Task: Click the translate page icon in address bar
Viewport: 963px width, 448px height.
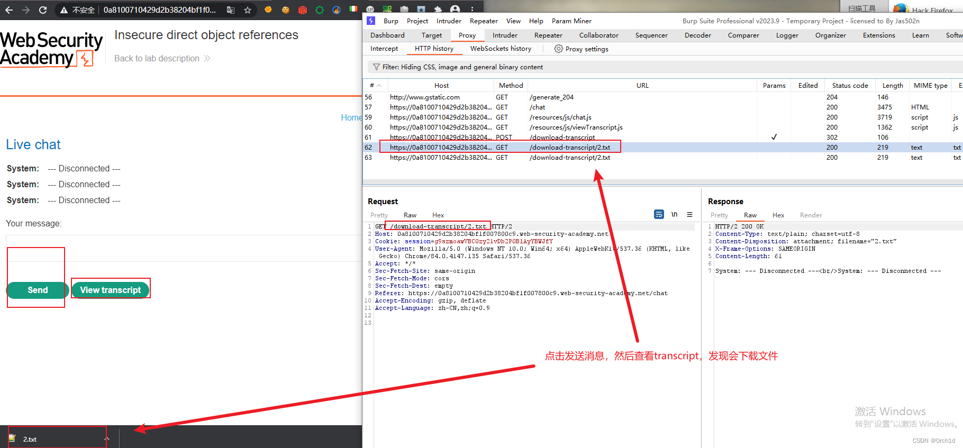Action: tap(231, 10)
